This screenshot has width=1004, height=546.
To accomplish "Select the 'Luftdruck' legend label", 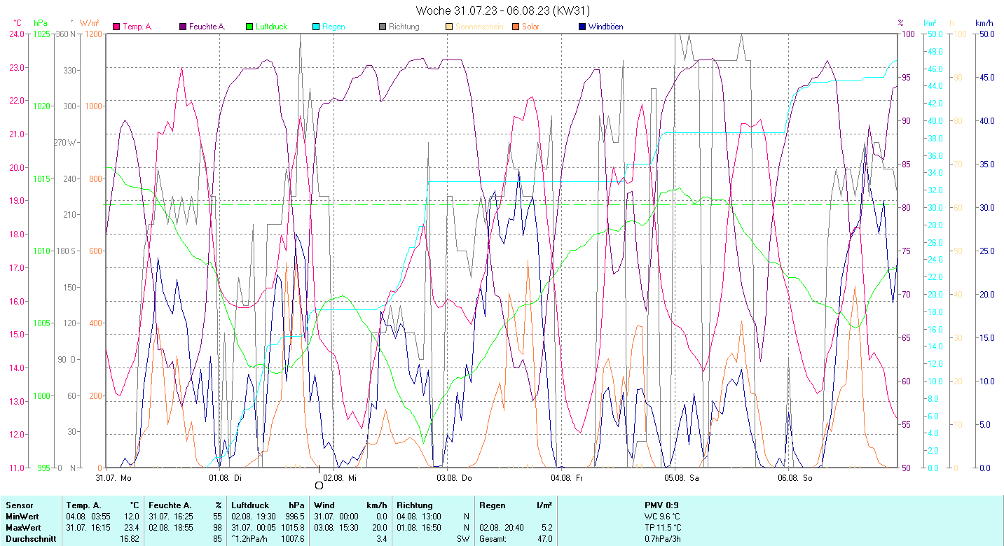I will tap(271, 27).
